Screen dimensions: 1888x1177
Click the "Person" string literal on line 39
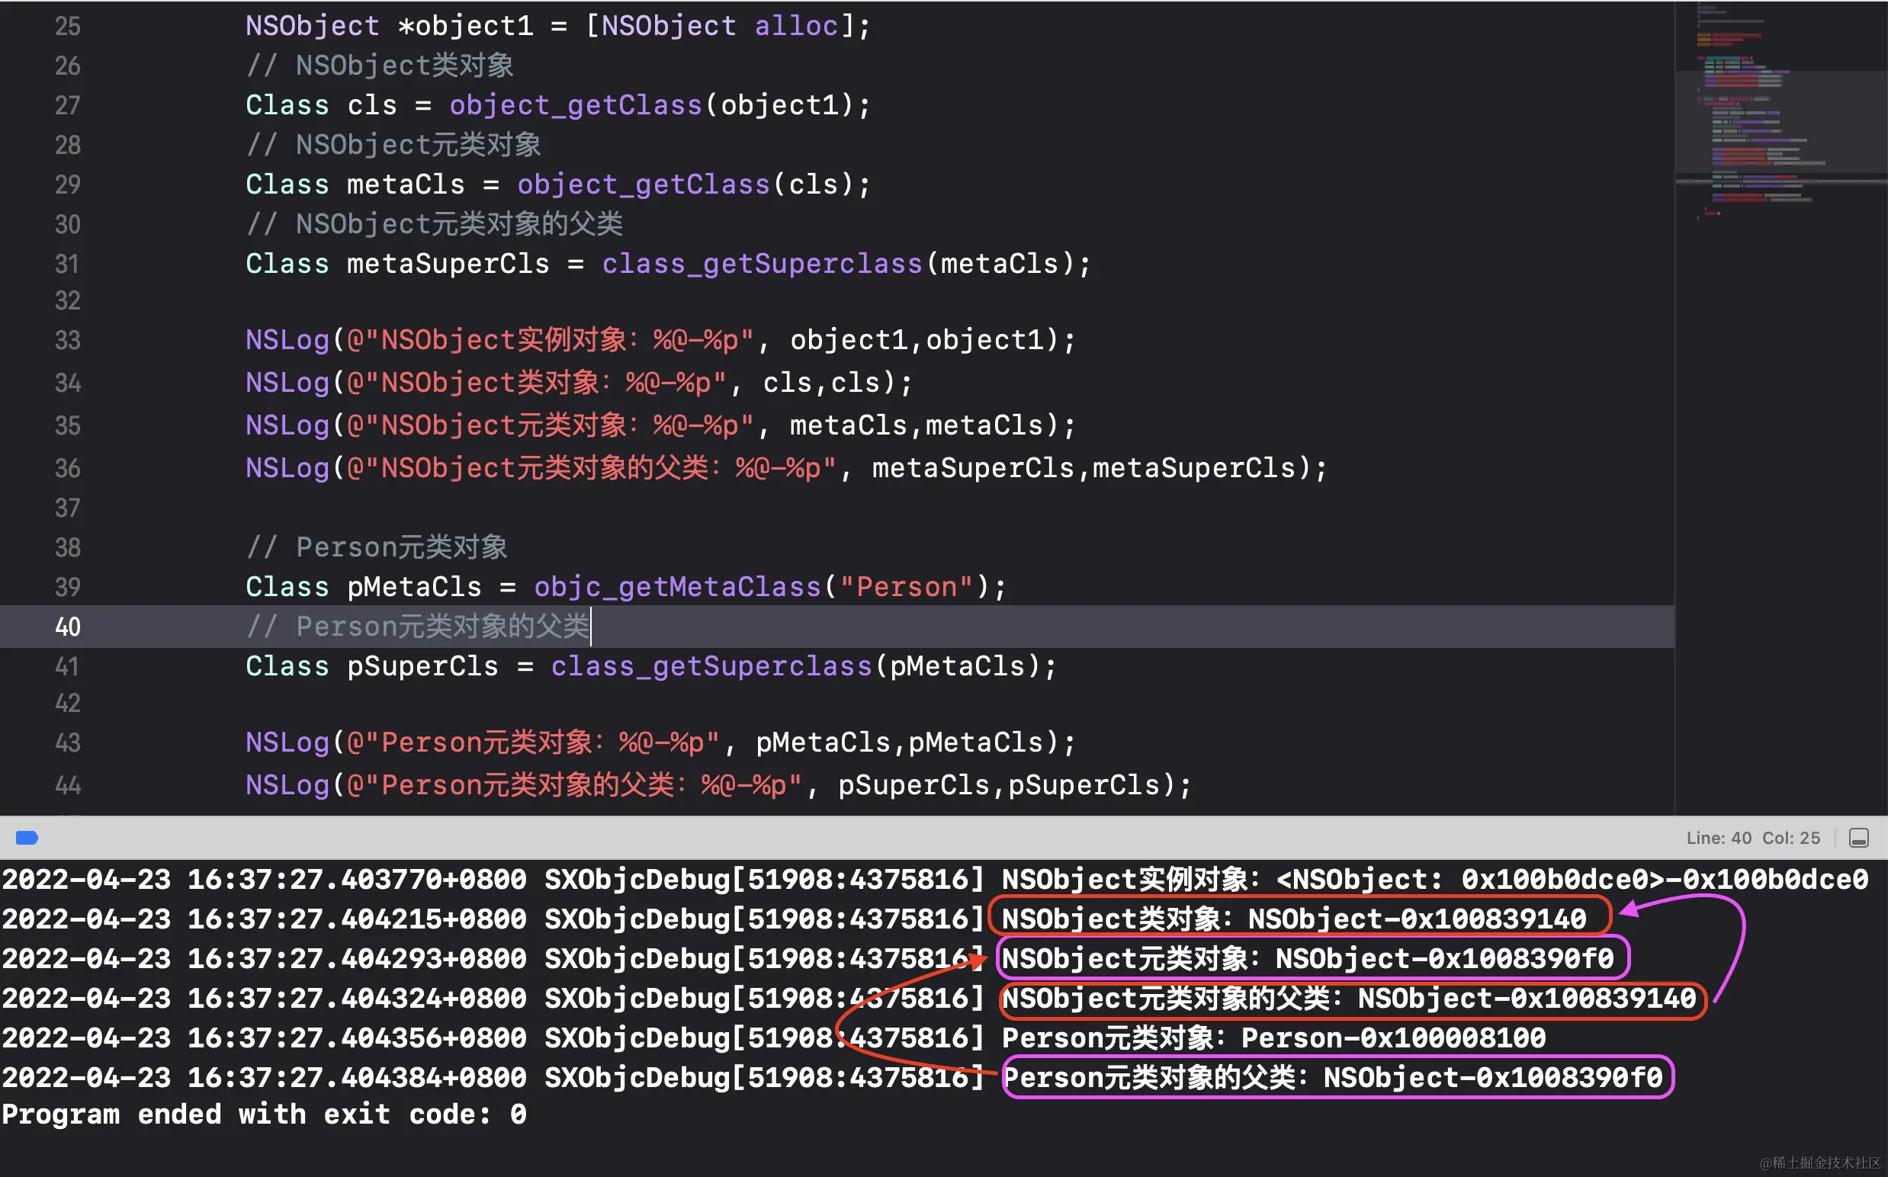[x=906, y=587]
